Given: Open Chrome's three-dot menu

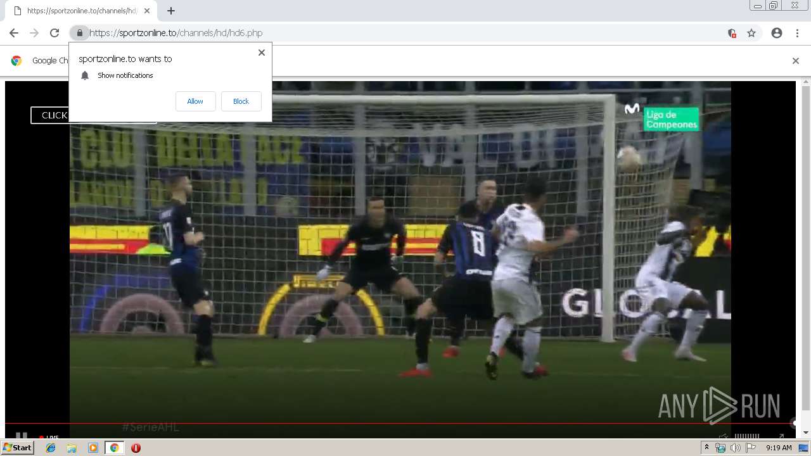Looking at the screenshot, I should (x=797, y=33).
